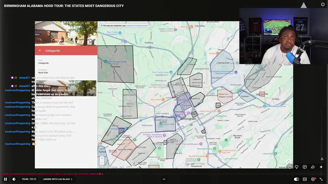Click the Birmingham Zoo label
The image size is (328, 184).
[x=204, y=149]
